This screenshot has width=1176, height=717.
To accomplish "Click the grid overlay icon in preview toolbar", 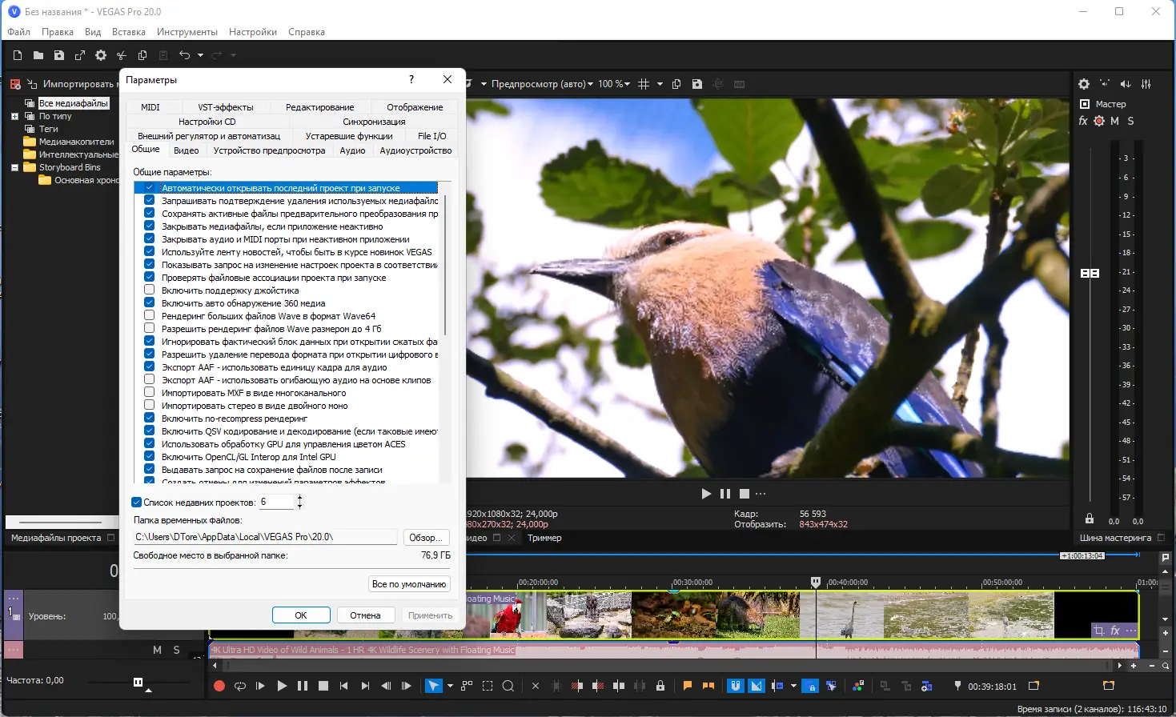I will [644, 84].
